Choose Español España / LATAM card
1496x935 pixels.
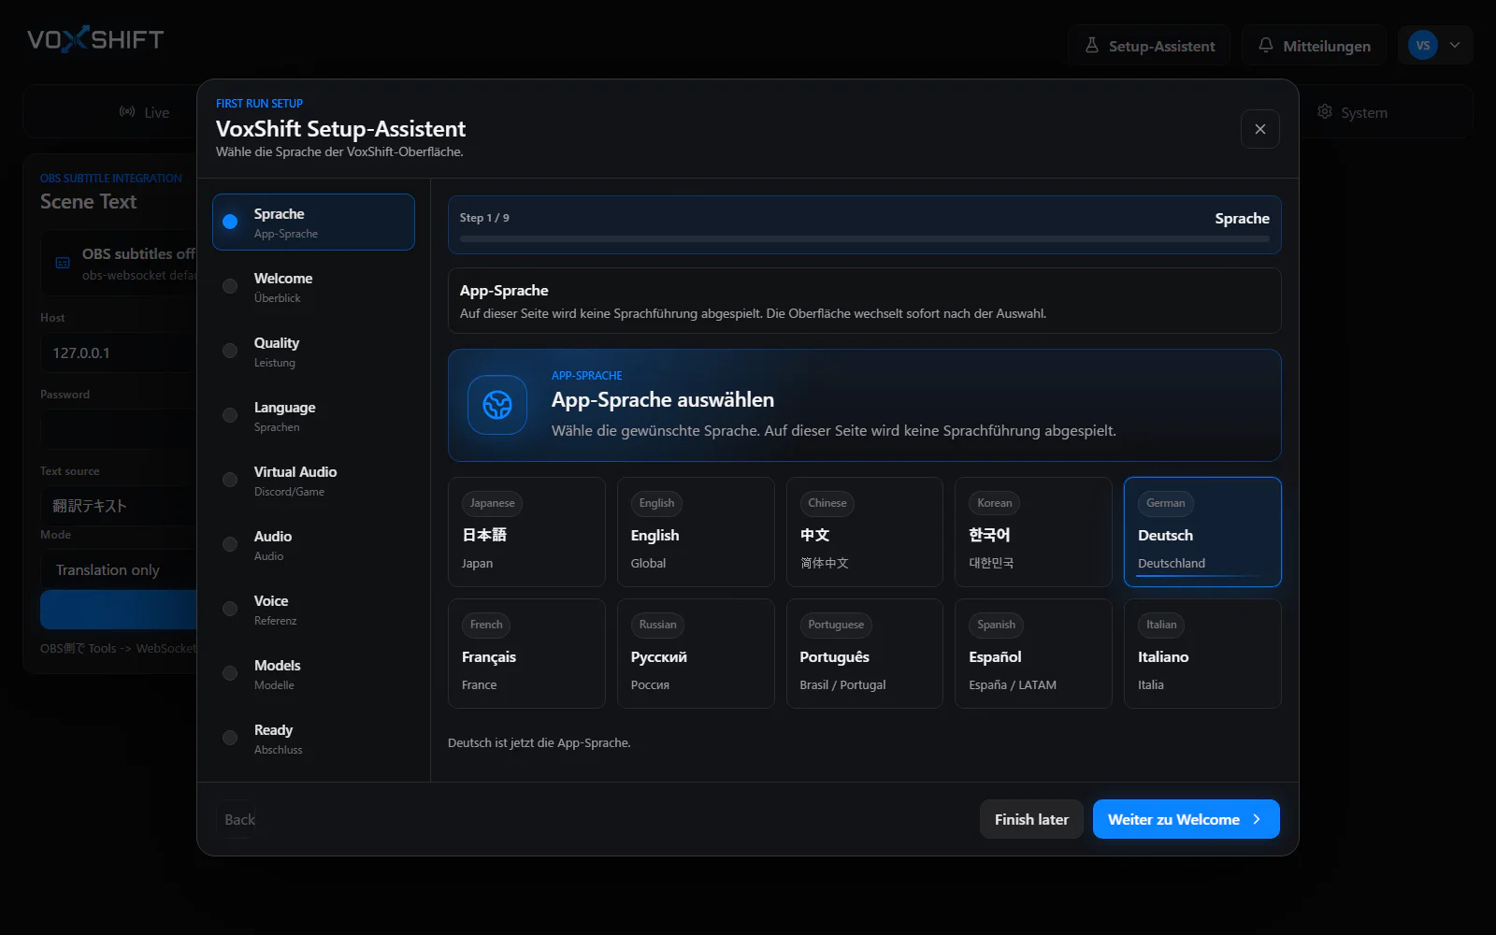(x=1033, y=654)
